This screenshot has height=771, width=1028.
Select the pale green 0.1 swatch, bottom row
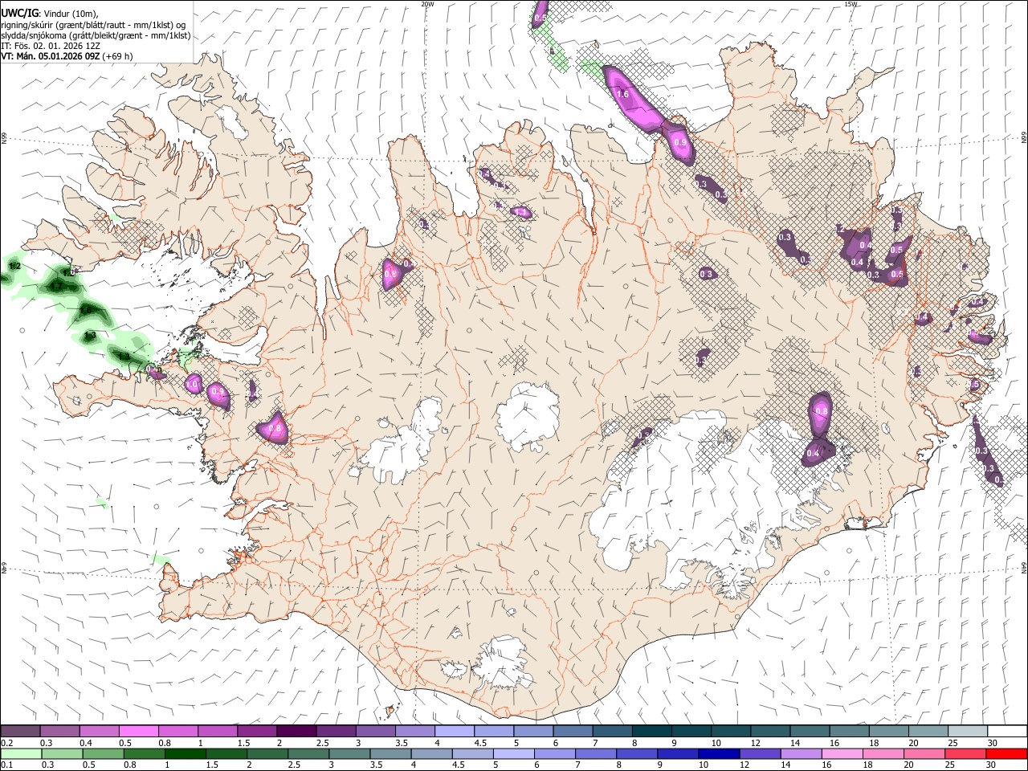(x=21, y=754)
